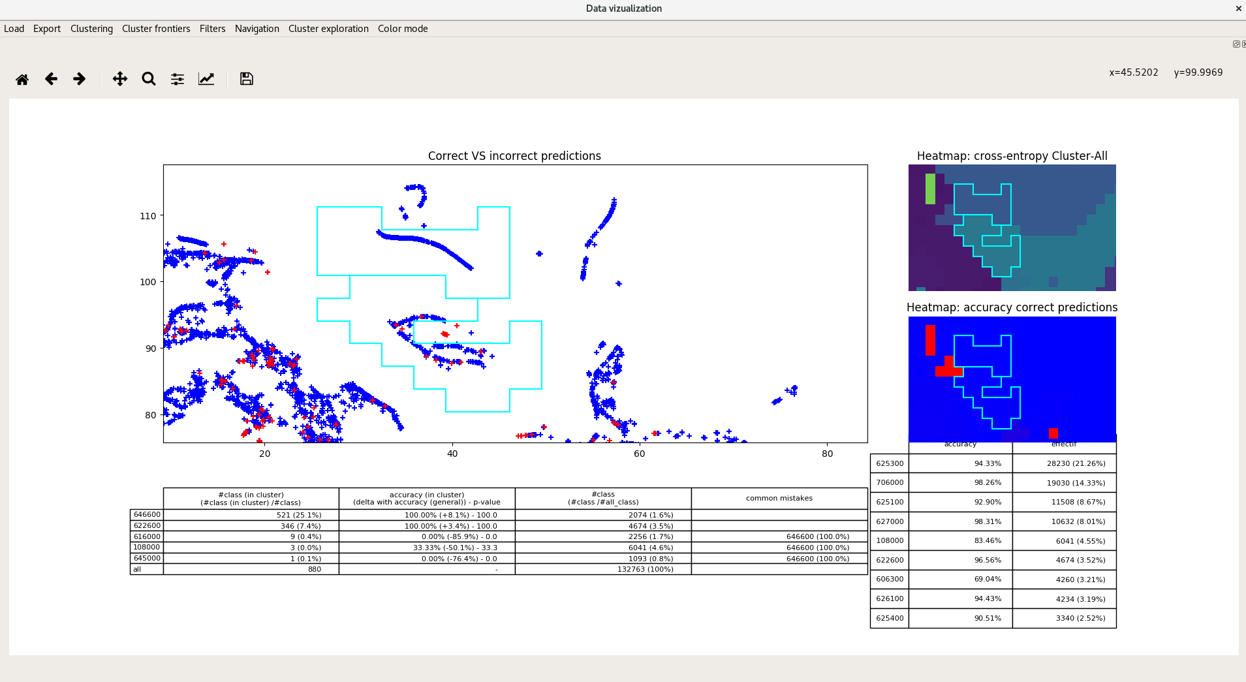
Task: Select the Pan axes tool
Action: (x=120, y=79)
